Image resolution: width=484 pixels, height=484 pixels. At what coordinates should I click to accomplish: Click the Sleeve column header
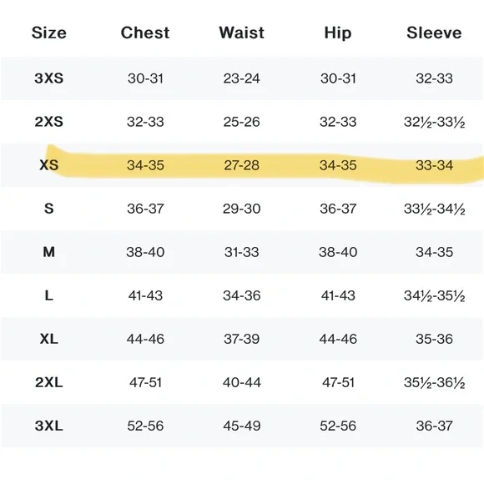(x=434, y=33)
